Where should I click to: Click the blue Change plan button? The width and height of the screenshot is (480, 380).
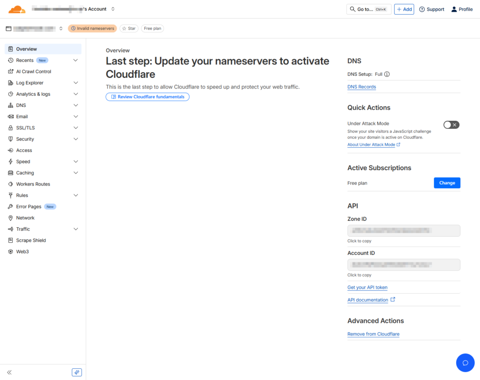447,183
